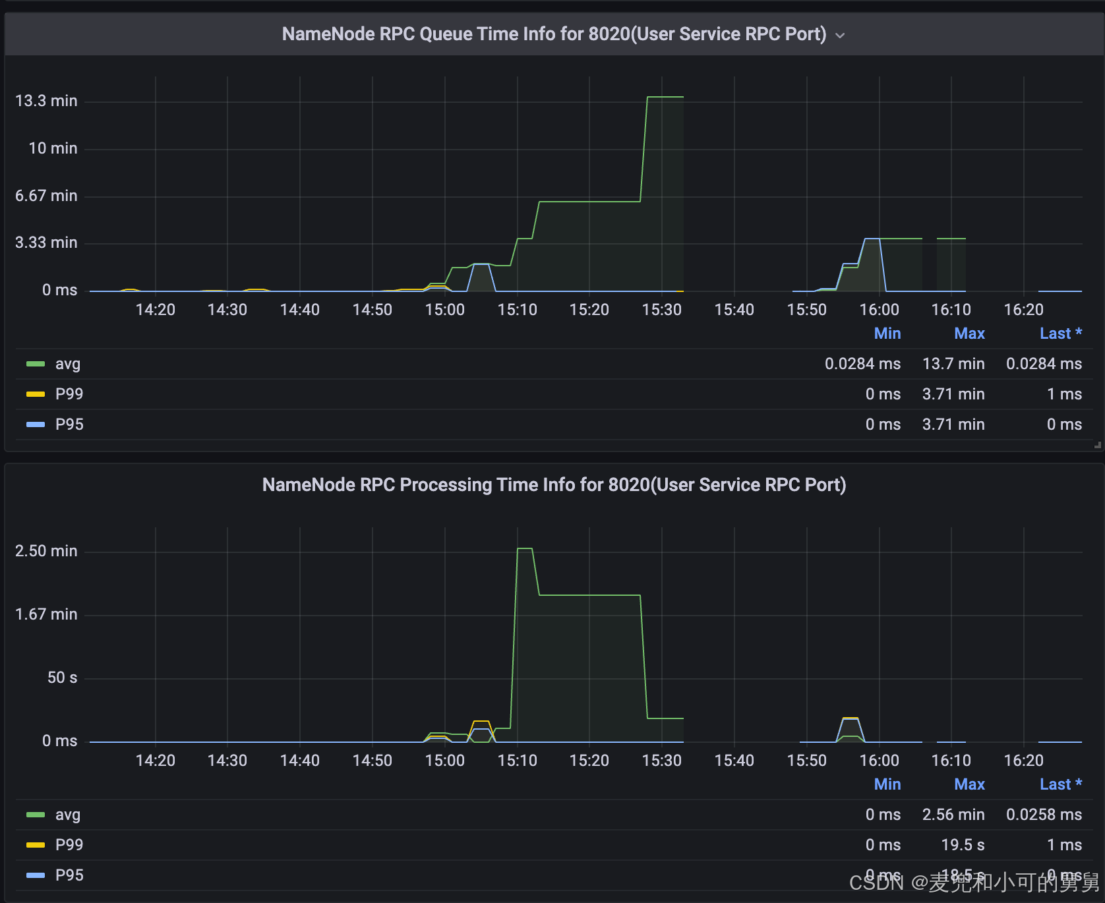Click the 0.0284 ms avg min value in Queue Time
Viewport: 1105px width, 903px height.
click(x=862, y=364)
